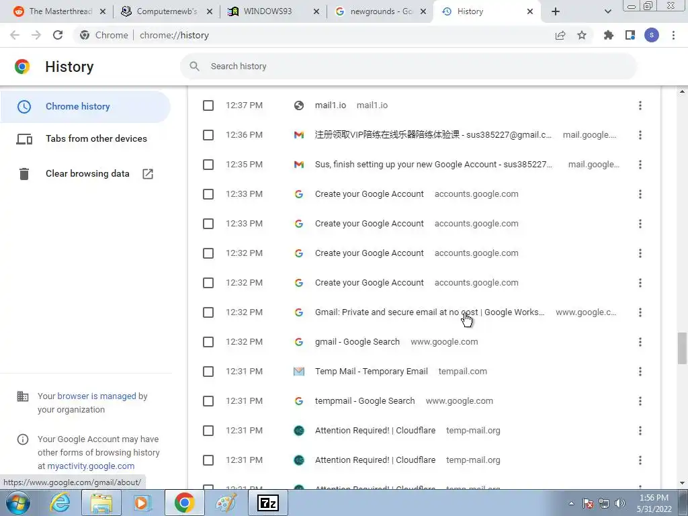
Task: Open 7-Zip from the taskbar
Action: [x=268, y=503]
